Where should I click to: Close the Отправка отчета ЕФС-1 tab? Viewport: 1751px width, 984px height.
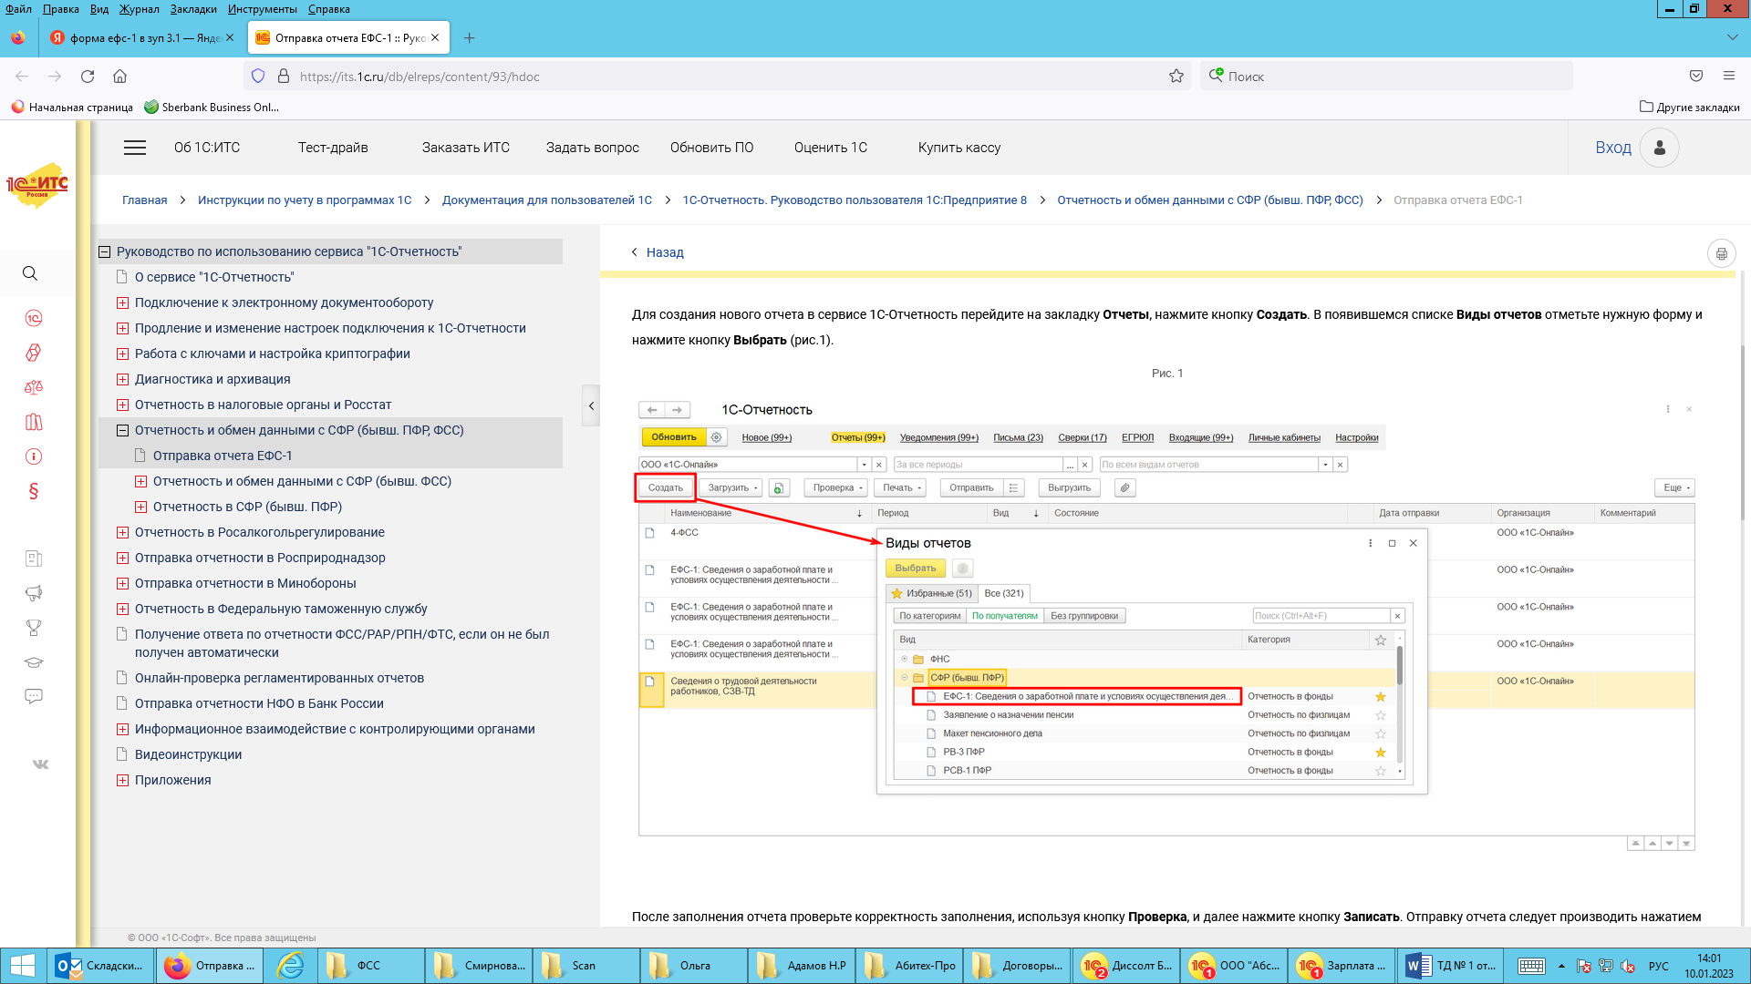435,37
